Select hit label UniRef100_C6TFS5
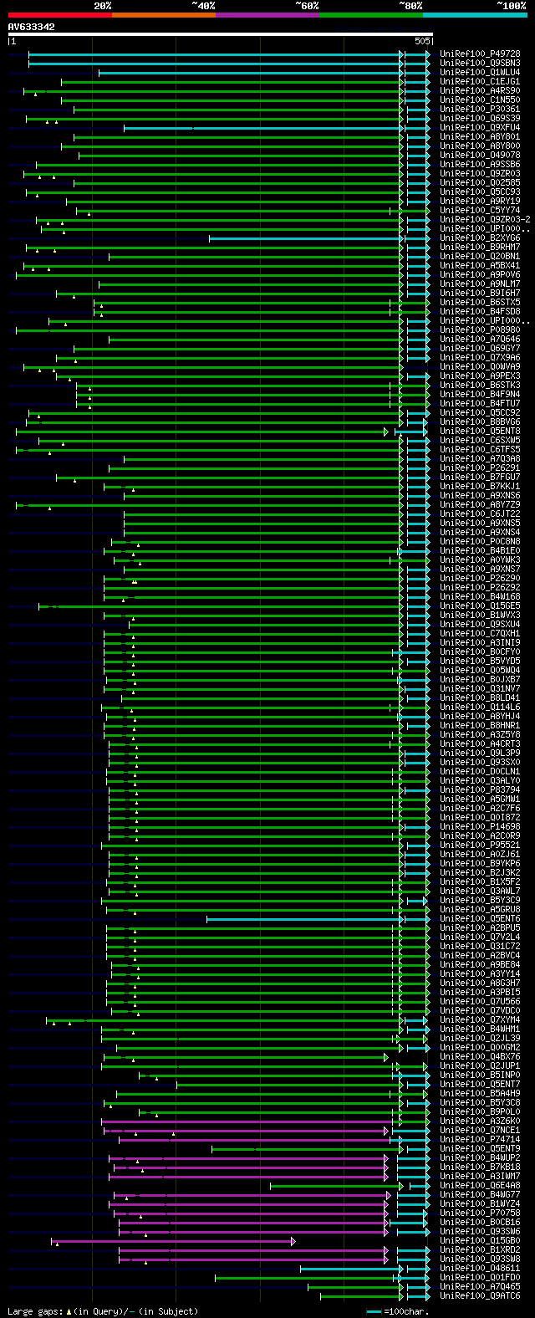Screen dimensions: 535x1318 click(x=480, y=450)
